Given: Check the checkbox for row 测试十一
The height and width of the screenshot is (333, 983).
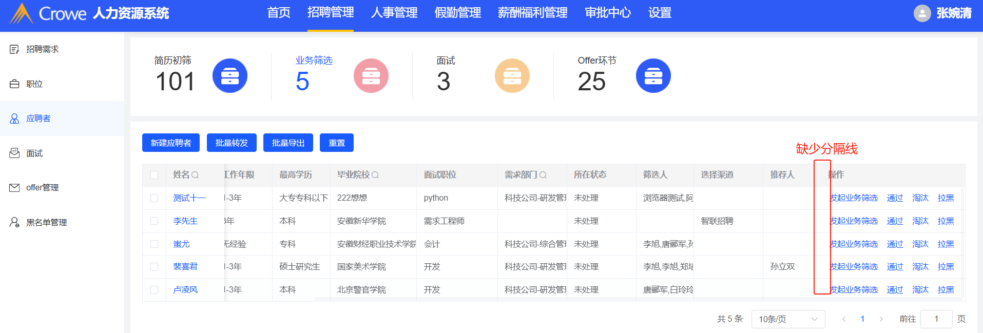Looking at the screenshot, I should pos(154,198).
